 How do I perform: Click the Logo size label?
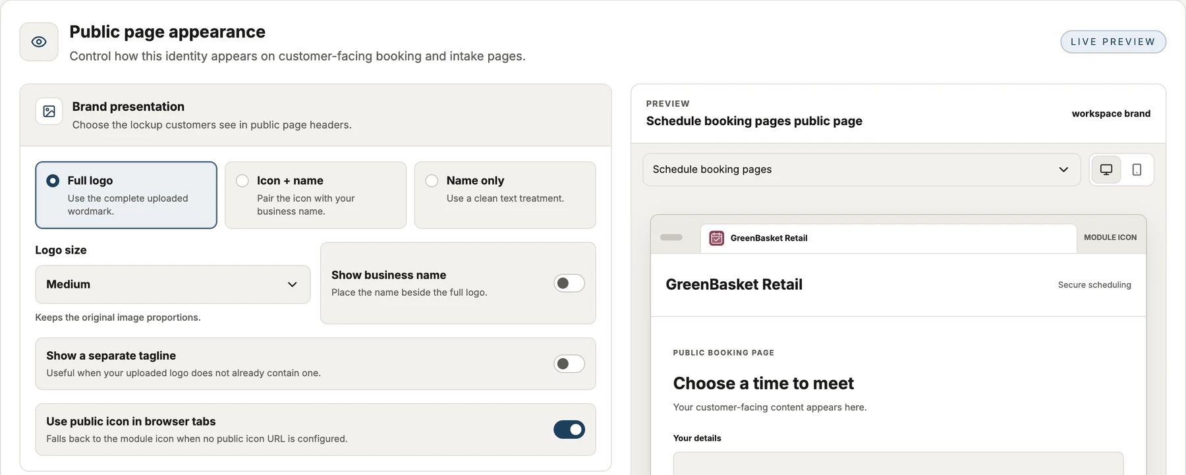pos(61,250)
